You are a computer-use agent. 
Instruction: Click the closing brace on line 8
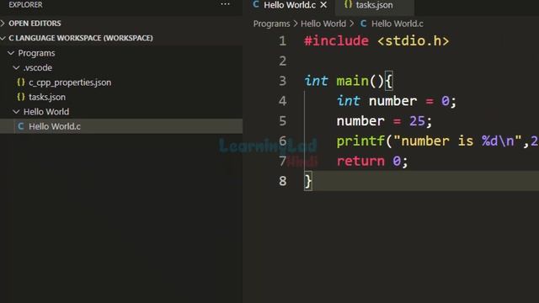point(308,181)
